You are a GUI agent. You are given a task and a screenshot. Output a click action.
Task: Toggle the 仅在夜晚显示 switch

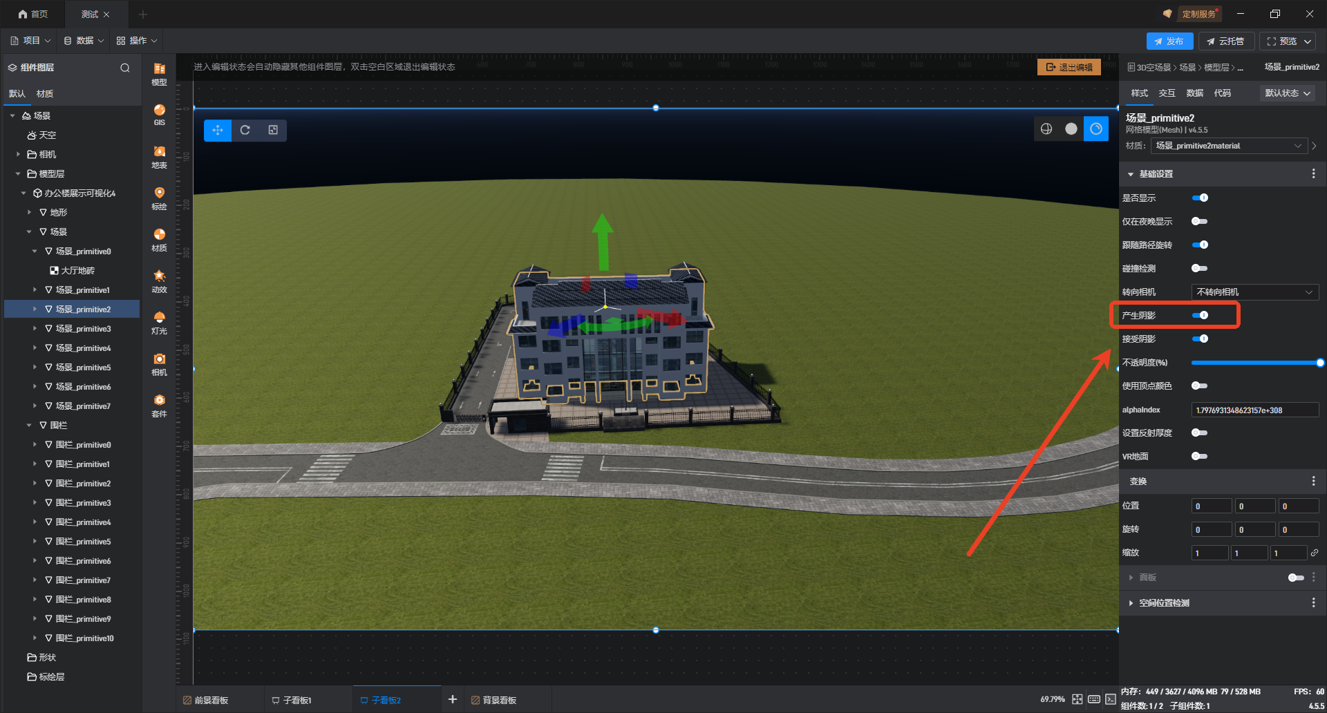point(1200,221)
